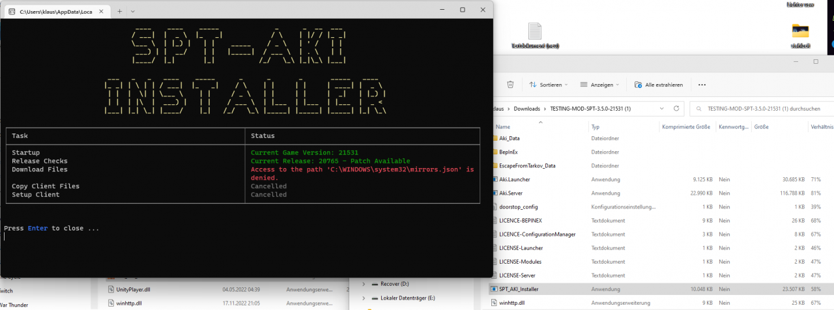Image resolution: width=834 pixels, height=310 pixels.
Task: Select the C:\Users\klaus\AppData terminal tab
Action: coord(57,11)
